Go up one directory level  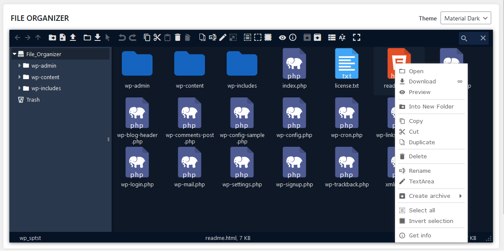[x=37, y=37]
